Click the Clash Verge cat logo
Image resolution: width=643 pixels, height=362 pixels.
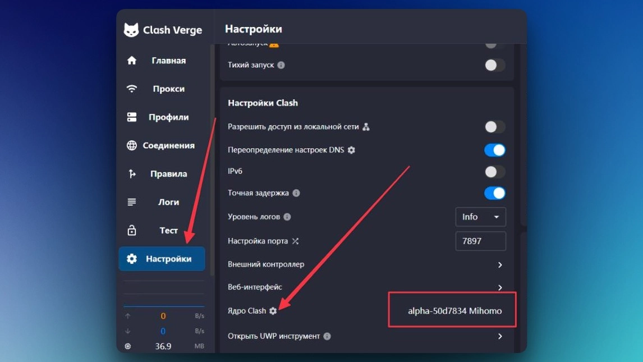point(131,30)
